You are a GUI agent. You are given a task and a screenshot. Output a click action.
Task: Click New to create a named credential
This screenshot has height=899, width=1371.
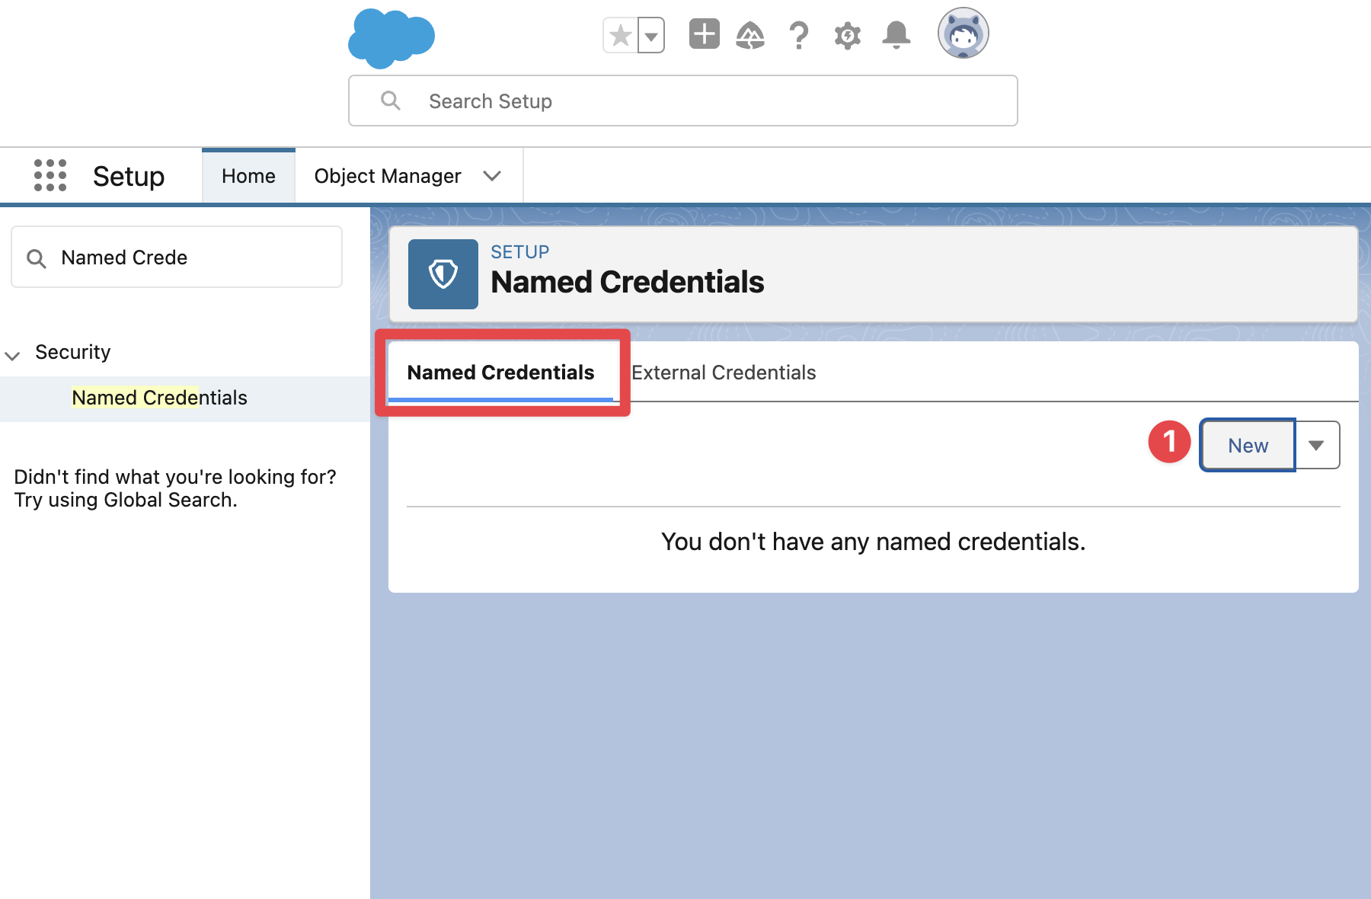1247,445
